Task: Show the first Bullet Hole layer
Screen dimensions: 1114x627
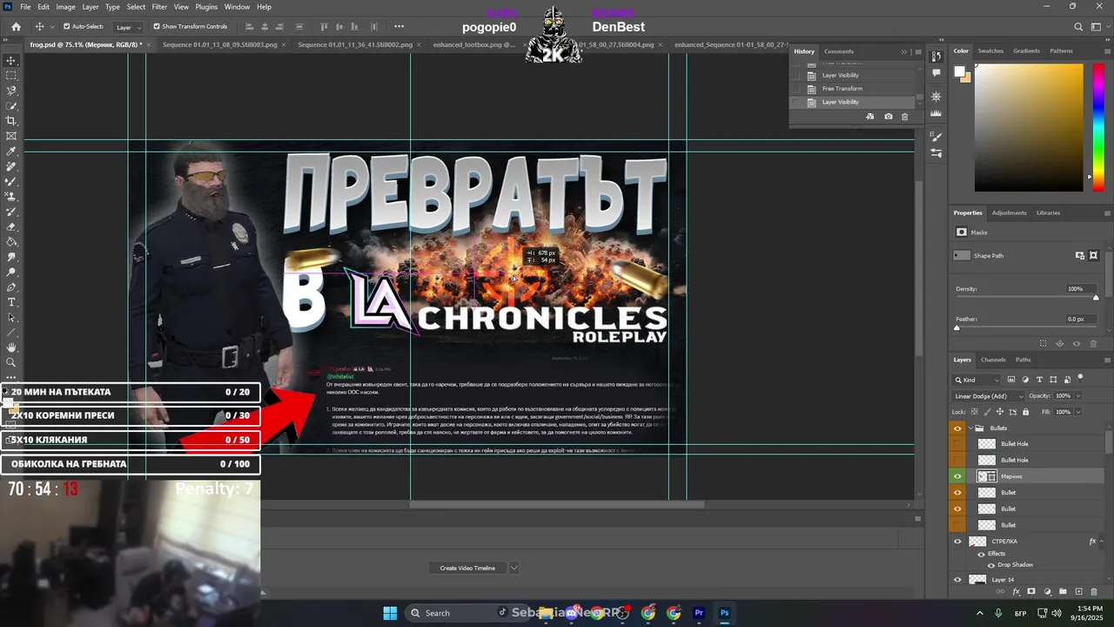Action: 958,444
